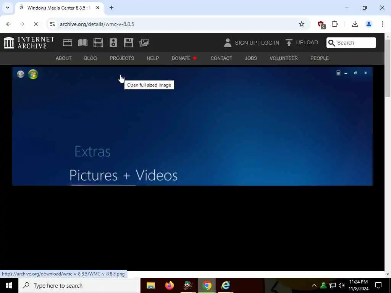
Task: Open the Web (Wayback) media icon
Action: [x=67, y=43]
